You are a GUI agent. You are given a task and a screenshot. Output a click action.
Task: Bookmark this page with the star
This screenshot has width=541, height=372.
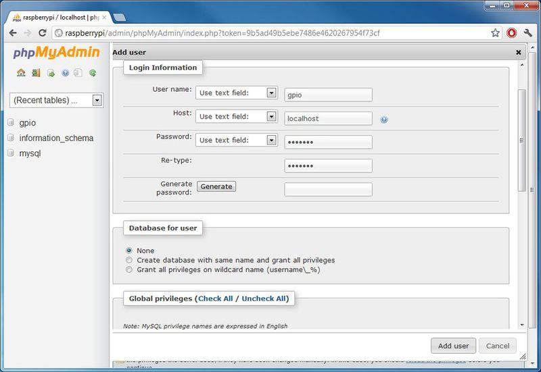496,33
